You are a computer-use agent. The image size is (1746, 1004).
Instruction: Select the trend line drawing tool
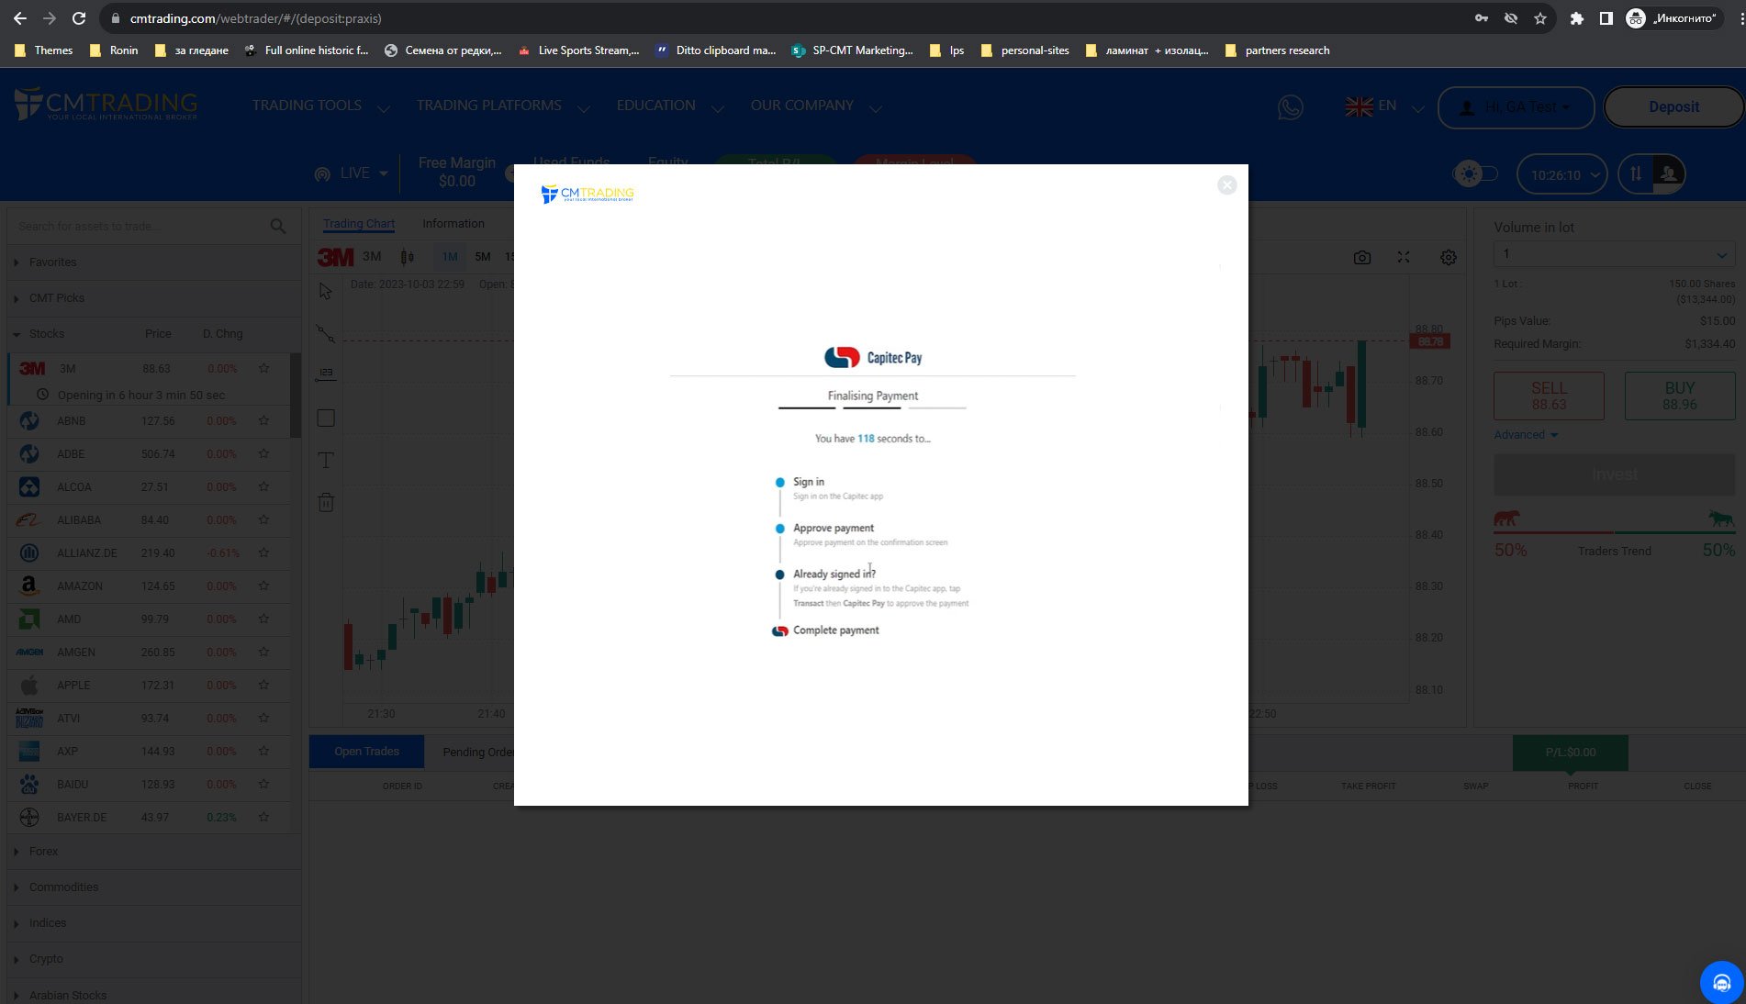coord(326,333)
